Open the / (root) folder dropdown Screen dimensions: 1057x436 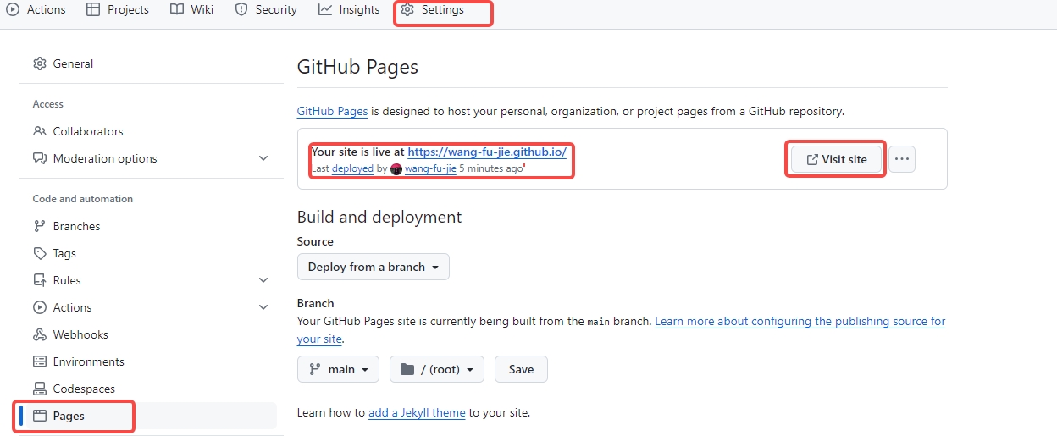tap(437, 369)
